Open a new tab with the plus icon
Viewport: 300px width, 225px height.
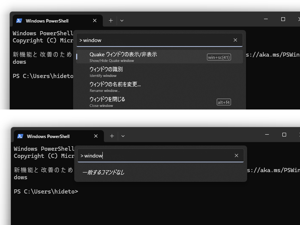[x=111, y=21]
